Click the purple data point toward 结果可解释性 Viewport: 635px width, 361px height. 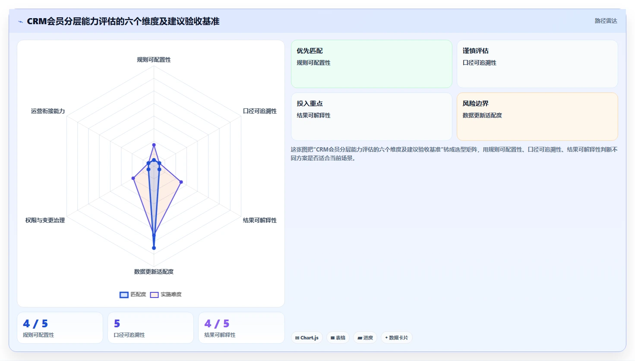click(181, 182)
